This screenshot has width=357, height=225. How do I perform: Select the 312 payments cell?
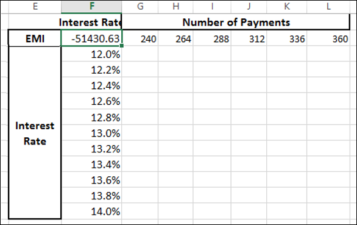point(249,38)
